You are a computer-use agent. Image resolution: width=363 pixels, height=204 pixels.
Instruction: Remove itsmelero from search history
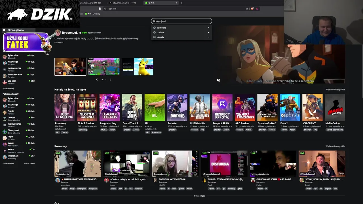pos(208,28)
